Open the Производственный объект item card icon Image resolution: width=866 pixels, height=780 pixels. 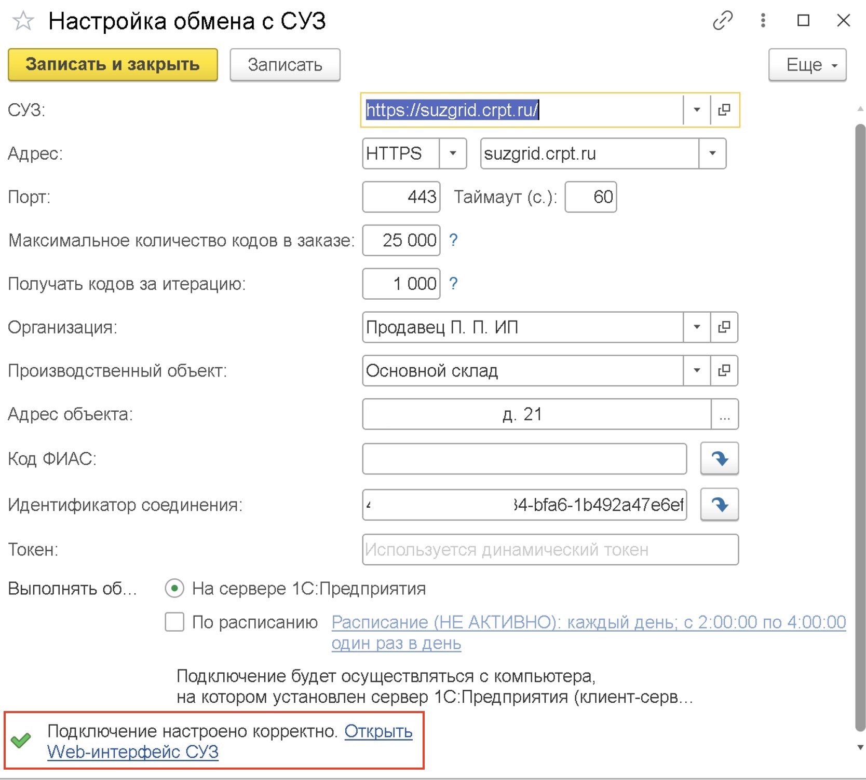coord(724,370)
